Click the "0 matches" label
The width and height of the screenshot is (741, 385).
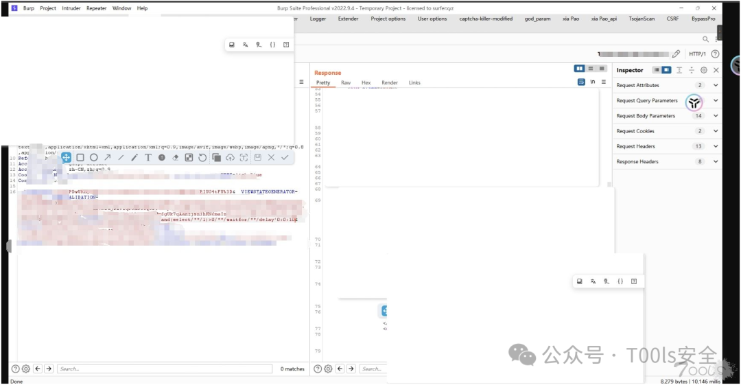[x=292, y=369]
